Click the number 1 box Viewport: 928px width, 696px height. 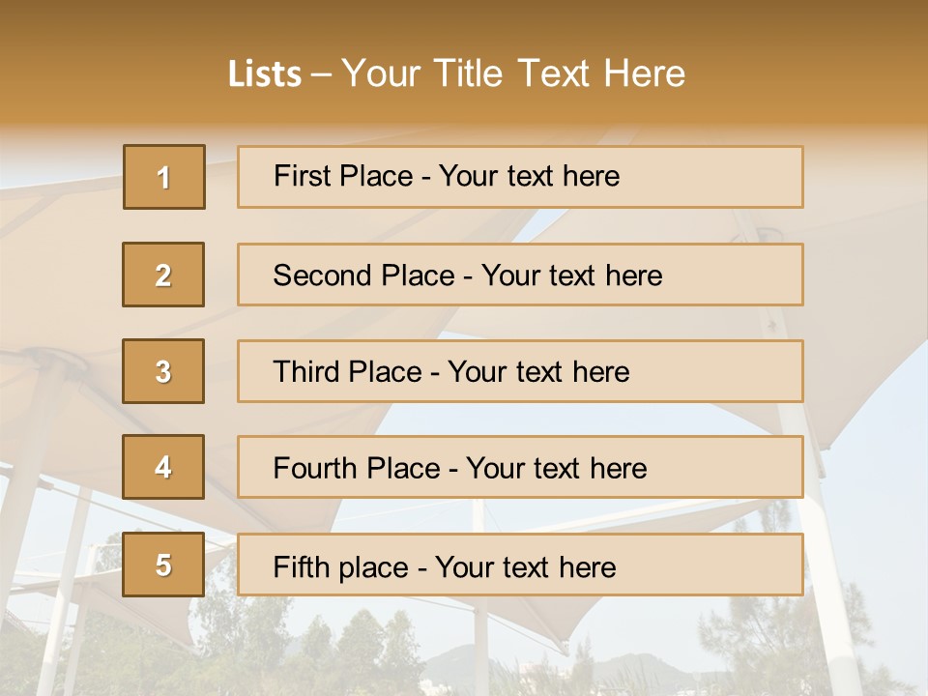(x=164, y=177)
